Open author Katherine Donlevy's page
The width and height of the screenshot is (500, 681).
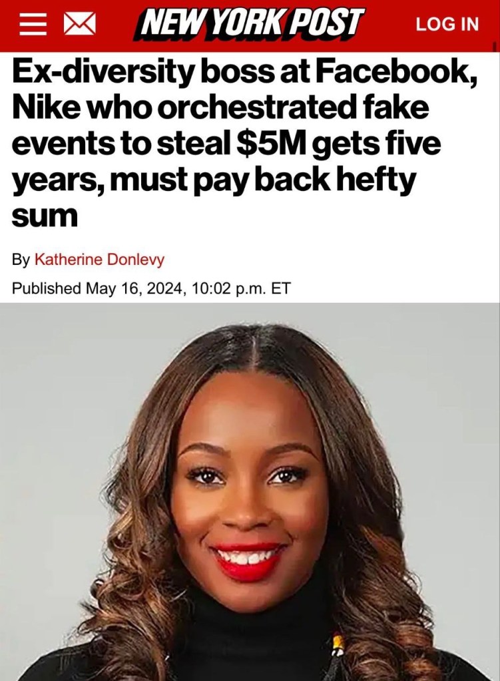click(x=99, y=259)
